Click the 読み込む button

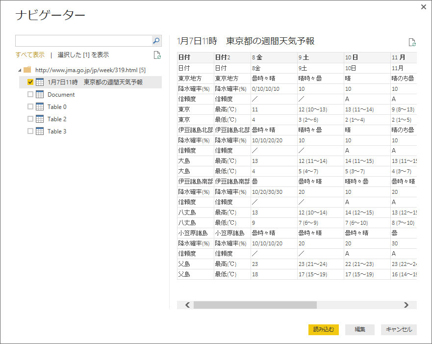pyautogui.click(x=324, y=329)
